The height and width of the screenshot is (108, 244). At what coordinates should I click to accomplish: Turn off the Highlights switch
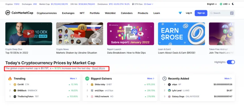click(231, 62)
